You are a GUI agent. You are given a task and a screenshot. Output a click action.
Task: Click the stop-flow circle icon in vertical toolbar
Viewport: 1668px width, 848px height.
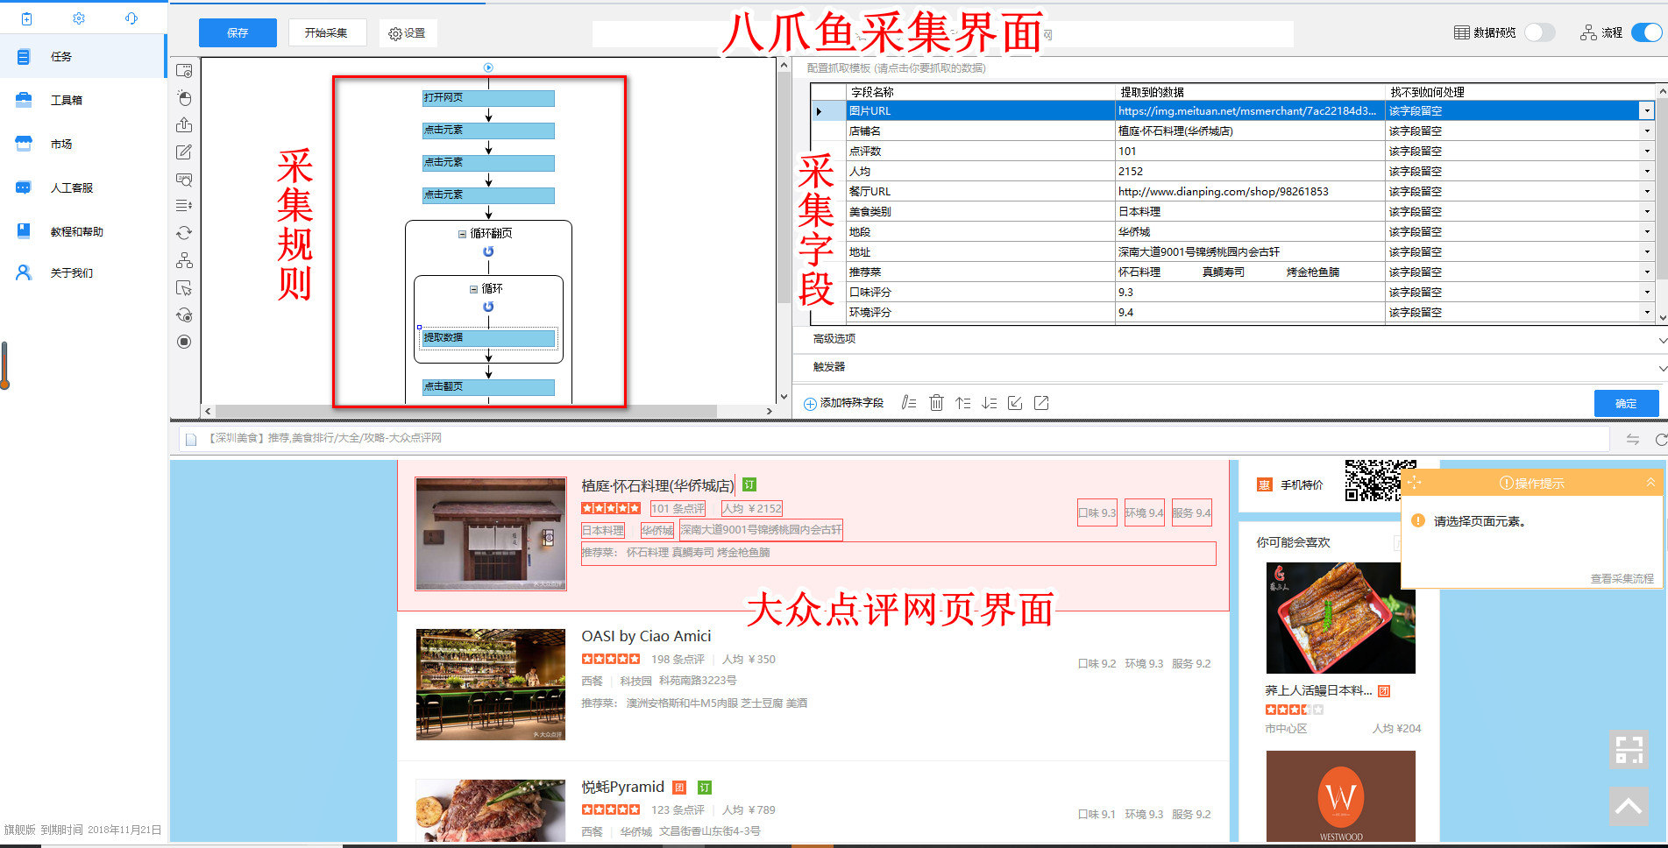pos(184,342)
